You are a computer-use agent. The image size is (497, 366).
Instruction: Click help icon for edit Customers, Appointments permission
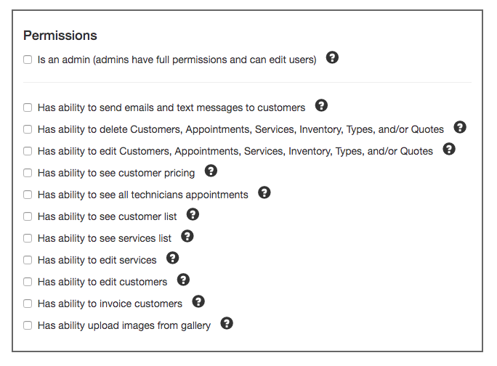click(449, 149)
